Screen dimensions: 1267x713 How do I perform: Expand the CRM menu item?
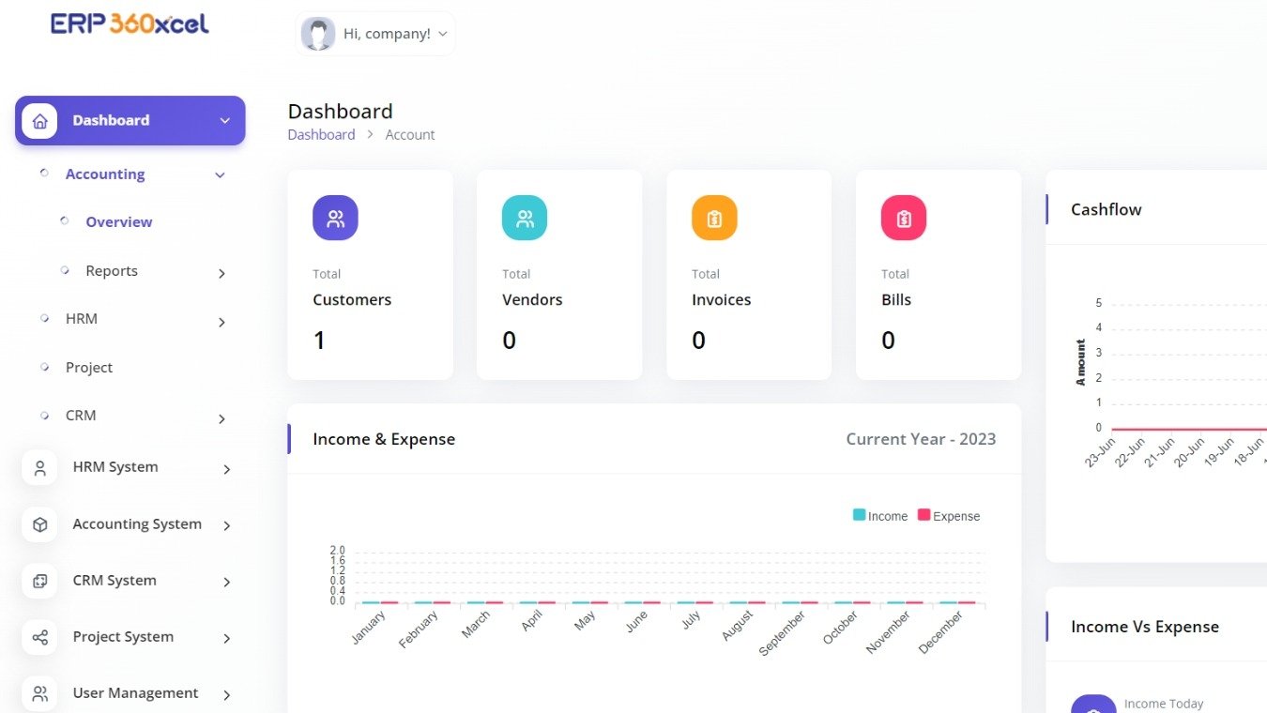tap(80, 416)
